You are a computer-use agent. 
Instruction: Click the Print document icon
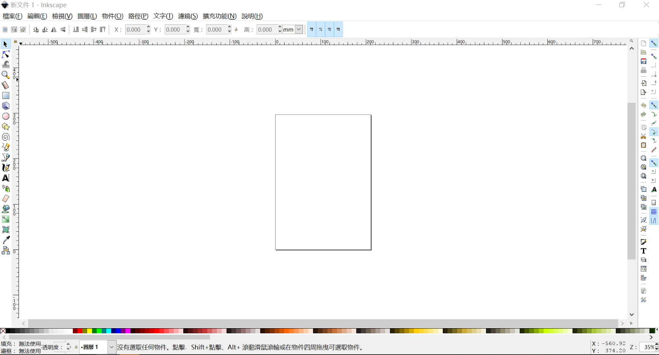click(643, 71)
